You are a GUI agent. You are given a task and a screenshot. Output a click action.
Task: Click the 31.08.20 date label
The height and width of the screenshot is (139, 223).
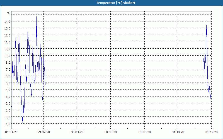click(145, 132)
